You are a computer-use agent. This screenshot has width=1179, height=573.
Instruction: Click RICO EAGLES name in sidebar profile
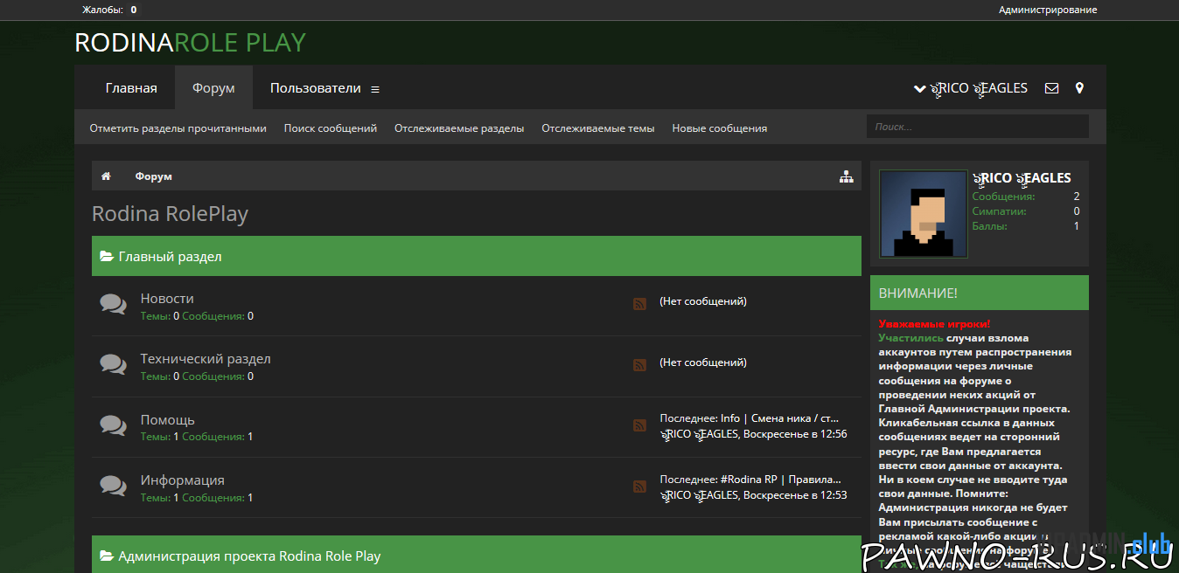click(x=1022, y=177)
